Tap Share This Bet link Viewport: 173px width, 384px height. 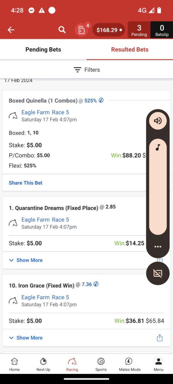[26, 183]
